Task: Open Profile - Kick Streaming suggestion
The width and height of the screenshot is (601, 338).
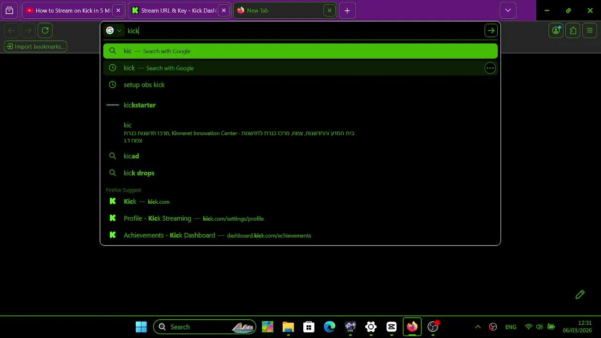Action: 300,218
